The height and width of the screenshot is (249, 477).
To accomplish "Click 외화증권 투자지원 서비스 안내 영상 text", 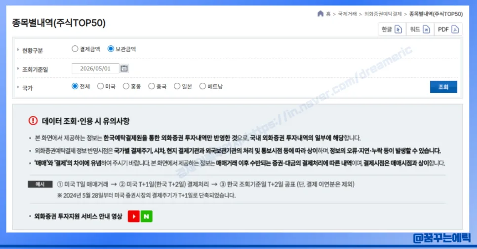I will coord(78,216).
